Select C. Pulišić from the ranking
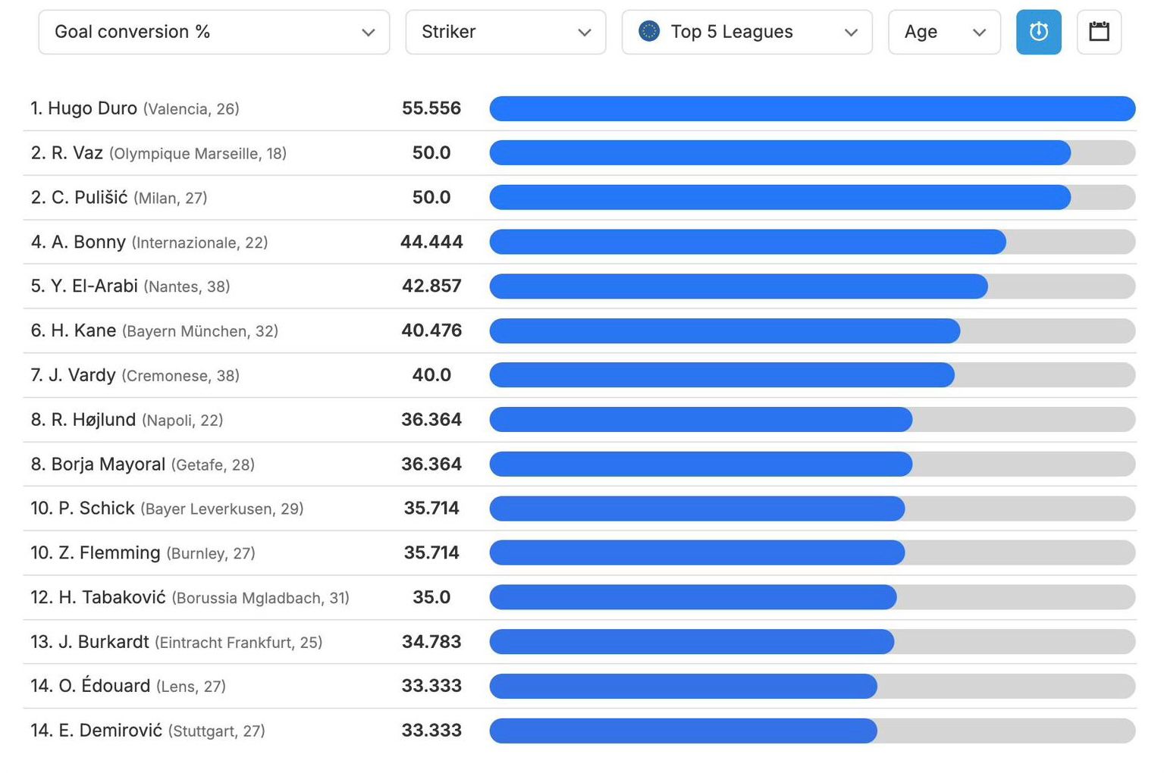 89,198
